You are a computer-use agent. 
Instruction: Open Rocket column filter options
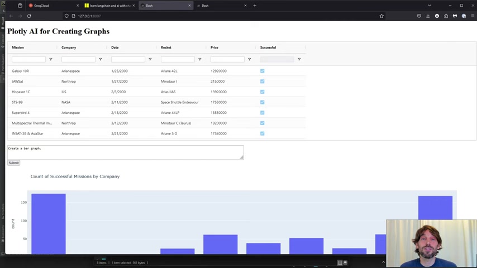tap(200, 59)
